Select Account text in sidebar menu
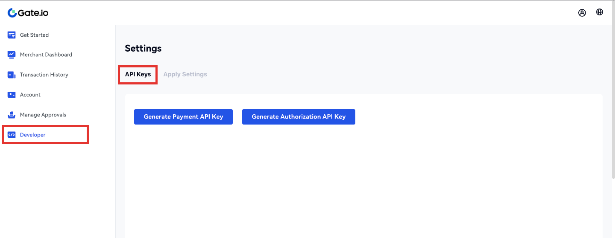This screenshot has height=238, width=615. pyautogui.click(x=30, y=95)
